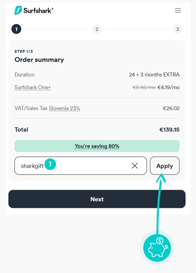Click the teal number 1 badge
The image size is (196, 273).
50,164
